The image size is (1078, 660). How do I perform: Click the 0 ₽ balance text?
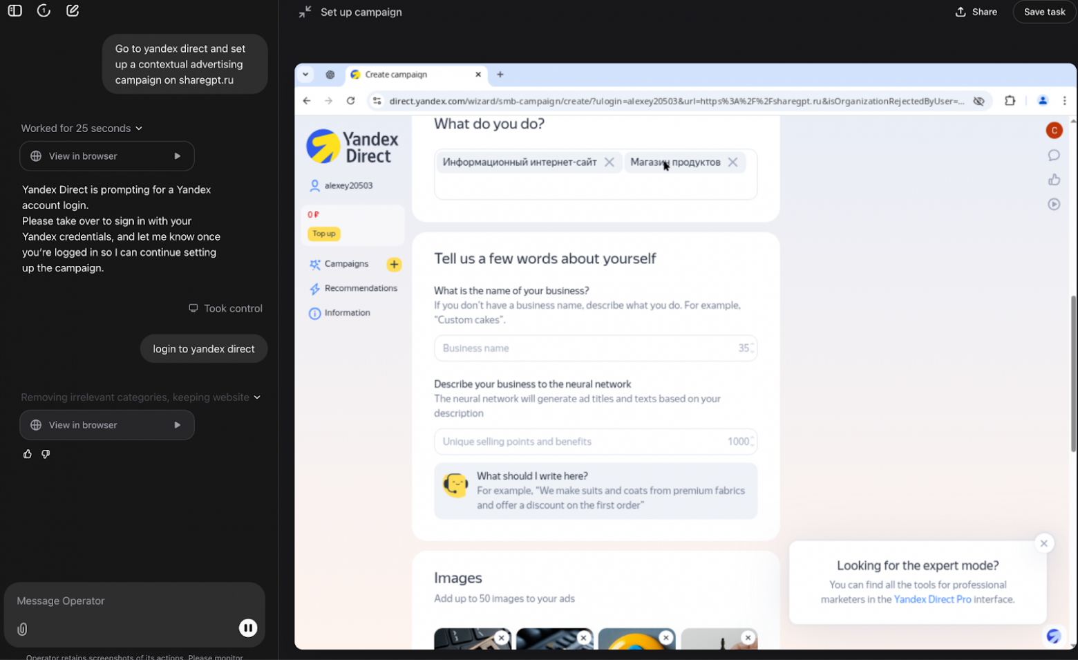pos(314,215)
